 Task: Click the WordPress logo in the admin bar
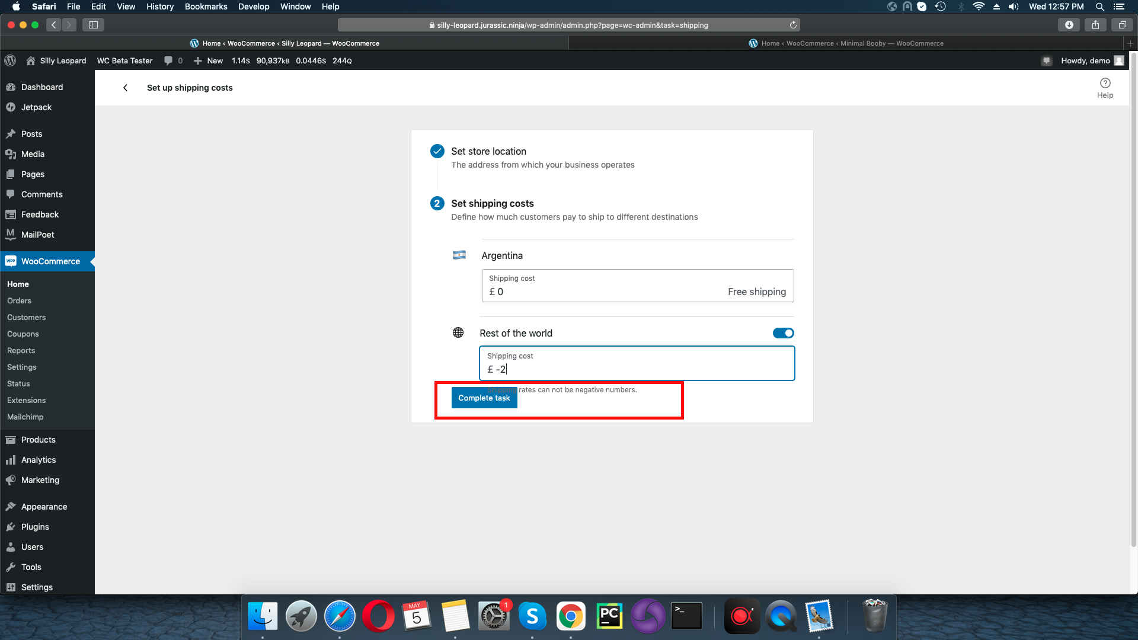click(10, 60)
